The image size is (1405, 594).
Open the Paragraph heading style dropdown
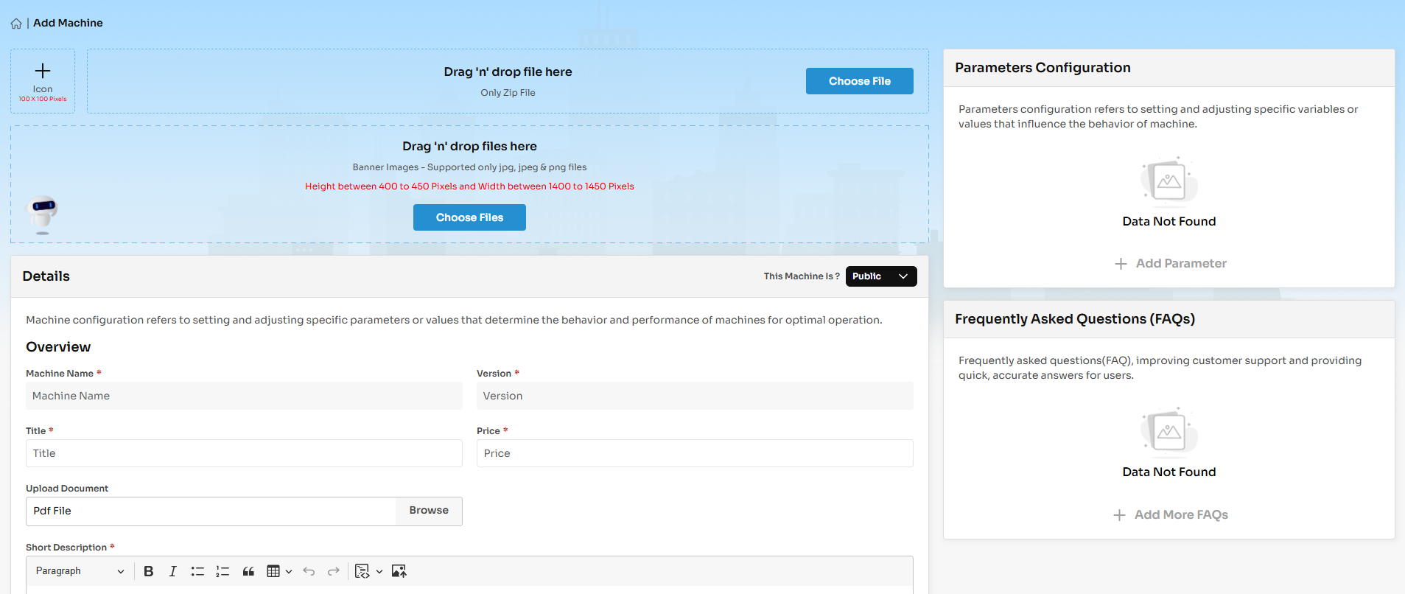click(x=80, y=571)
